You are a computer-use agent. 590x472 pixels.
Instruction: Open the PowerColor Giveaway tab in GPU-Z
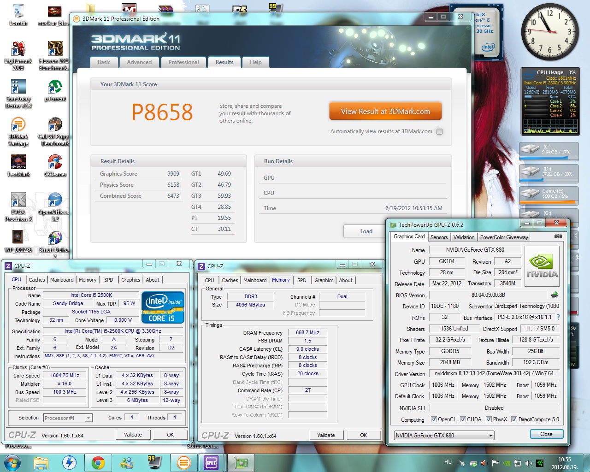coord(504,237)
